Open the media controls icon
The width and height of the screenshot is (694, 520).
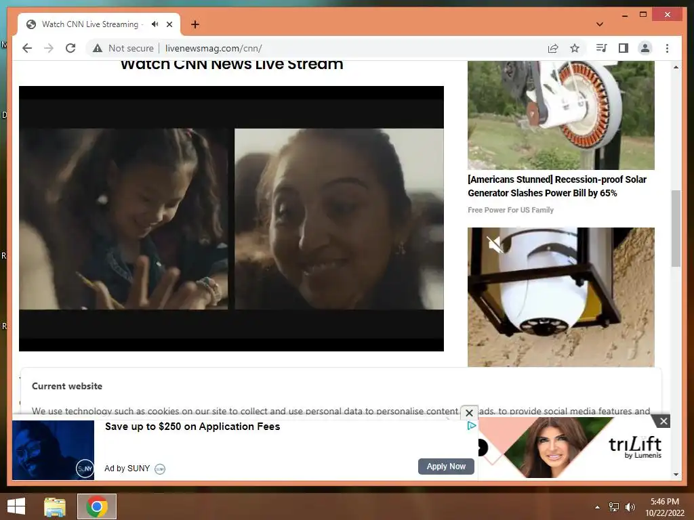[x=601, y=48]
